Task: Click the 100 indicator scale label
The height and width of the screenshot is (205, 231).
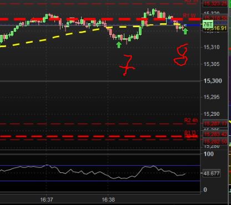Action: pos(209,154)
